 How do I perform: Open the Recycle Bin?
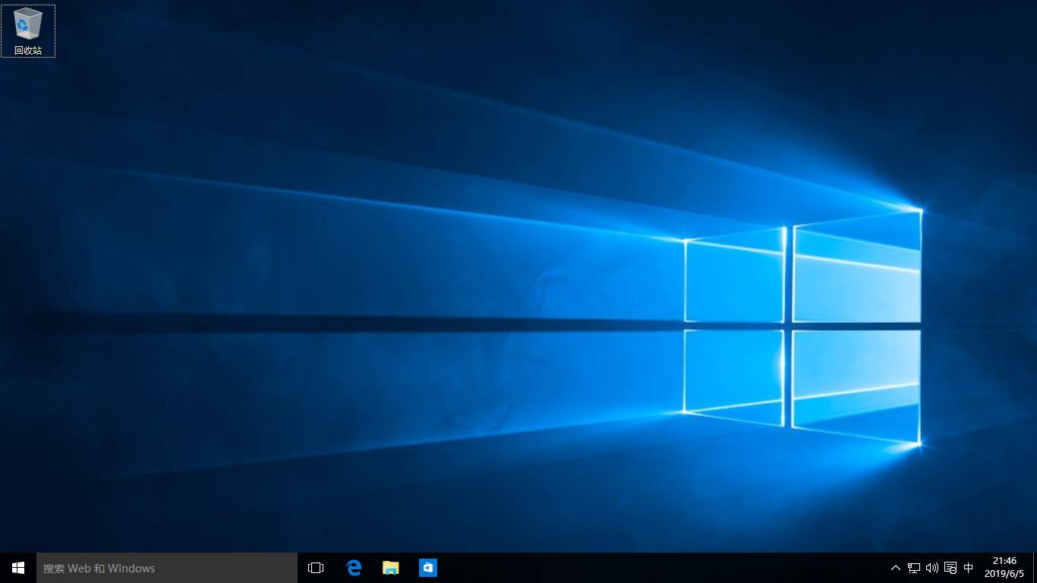[28, 25]
